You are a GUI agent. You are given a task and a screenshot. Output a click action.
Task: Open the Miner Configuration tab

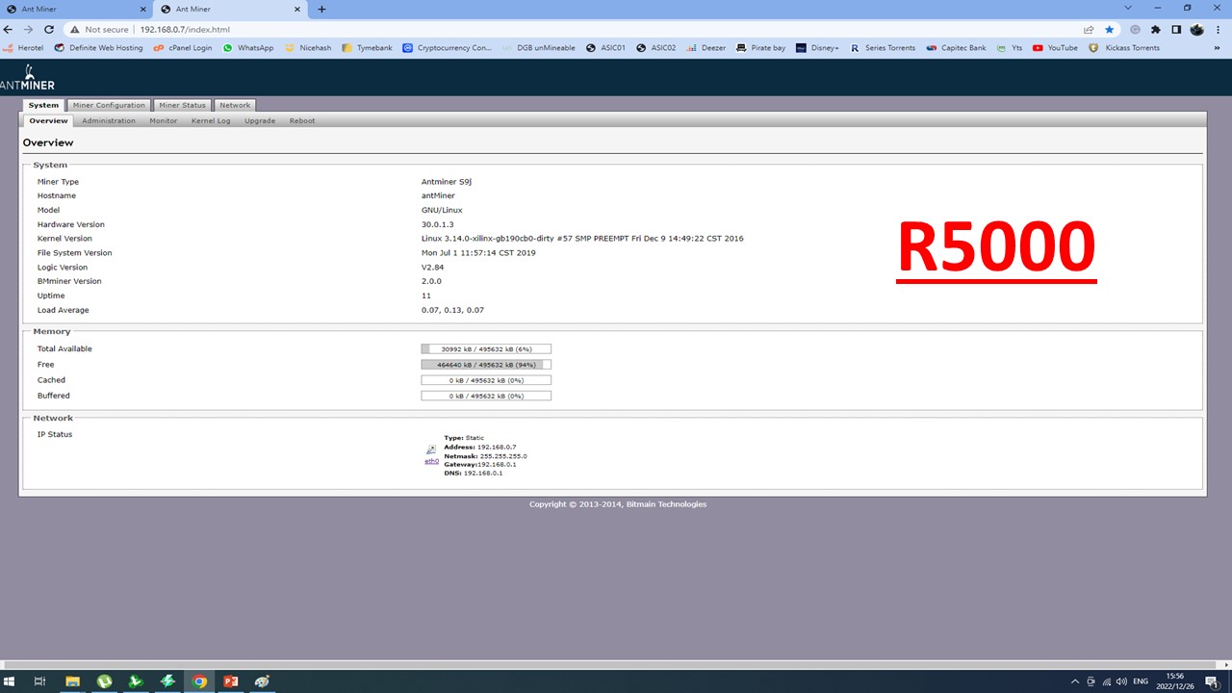[109, 105]
